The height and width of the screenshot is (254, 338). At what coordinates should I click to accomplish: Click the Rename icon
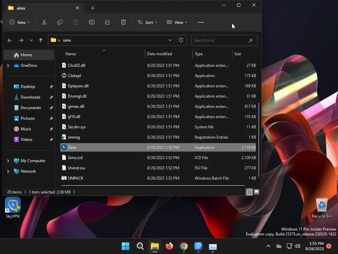point(92,22)
